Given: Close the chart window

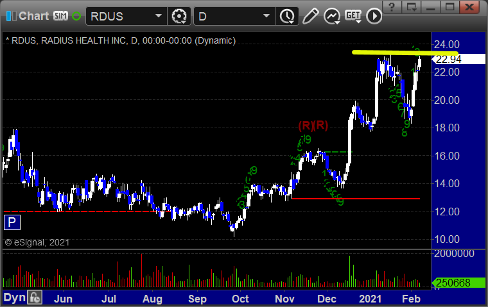Looking at the screenshot, I should pyautogui.click(x=469, y=7).
